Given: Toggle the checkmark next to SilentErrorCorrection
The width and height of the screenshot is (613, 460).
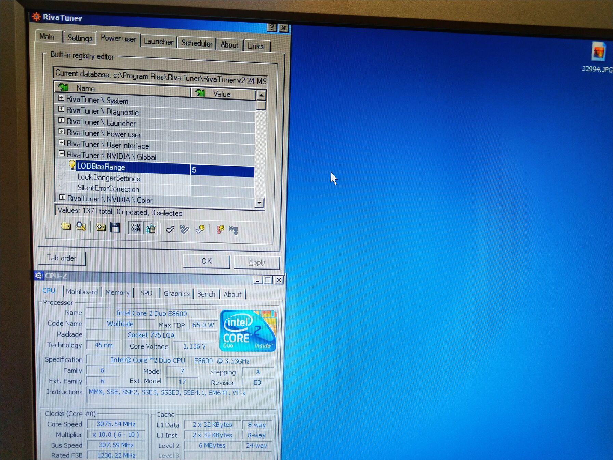Looking at the screenshot, I should [63, 187].
